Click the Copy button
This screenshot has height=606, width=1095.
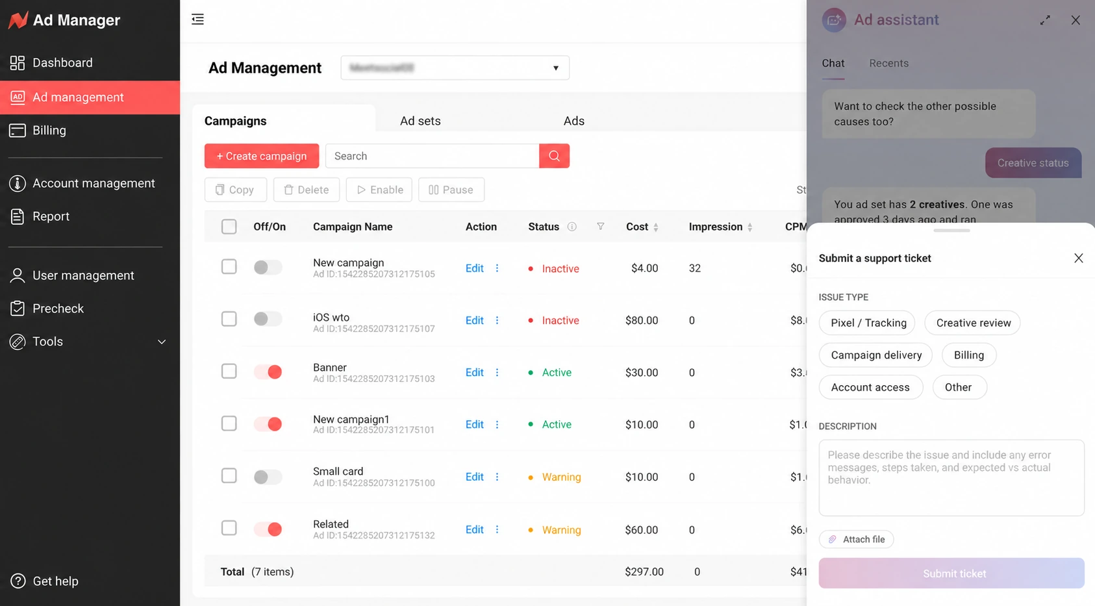(x=235, y=190)
